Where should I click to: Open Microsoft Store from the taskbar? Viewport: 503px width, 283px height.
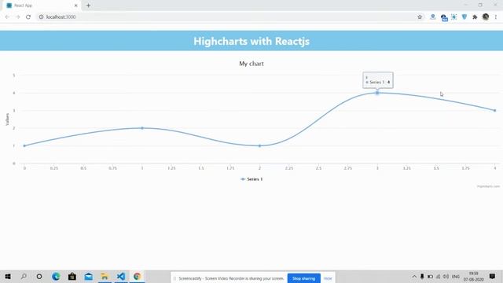72,276
